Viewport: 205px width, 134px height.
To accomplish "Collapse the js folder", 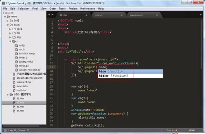I will [x=10, y=42].
